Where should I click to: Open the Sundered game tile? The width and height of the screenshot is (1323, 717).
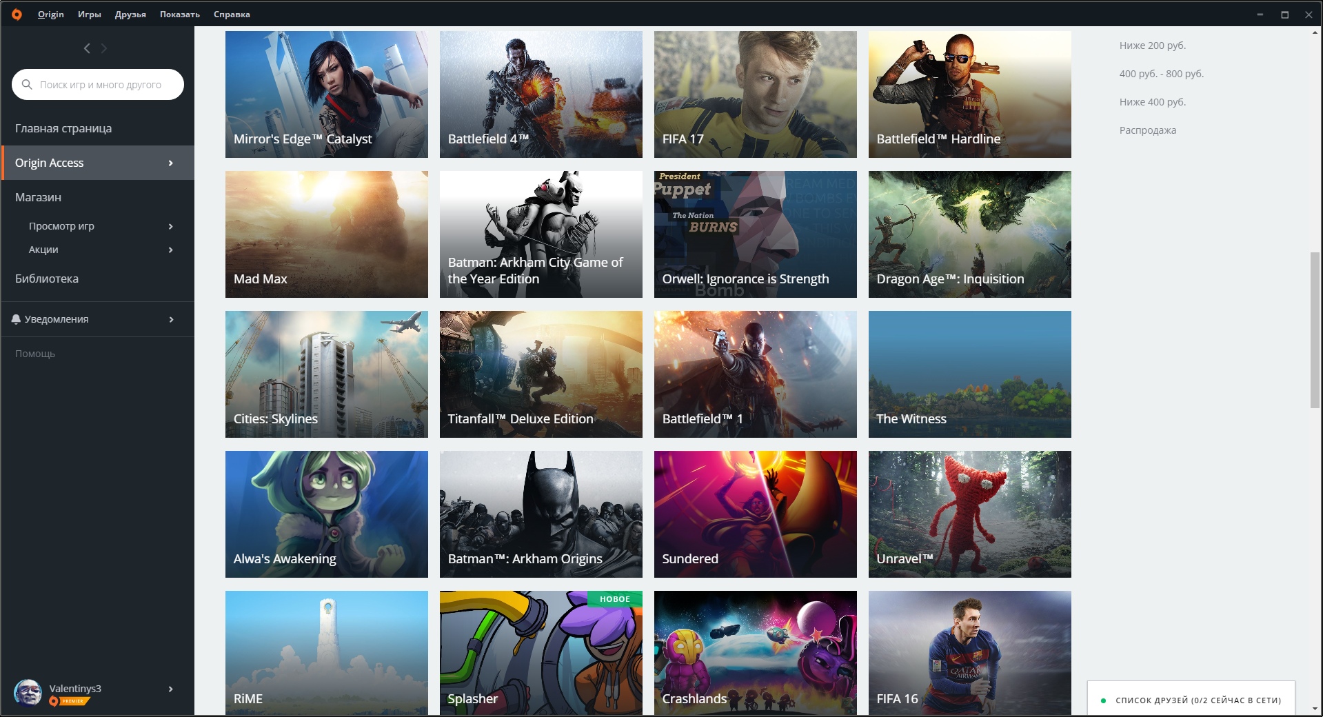tap(756, 514)
